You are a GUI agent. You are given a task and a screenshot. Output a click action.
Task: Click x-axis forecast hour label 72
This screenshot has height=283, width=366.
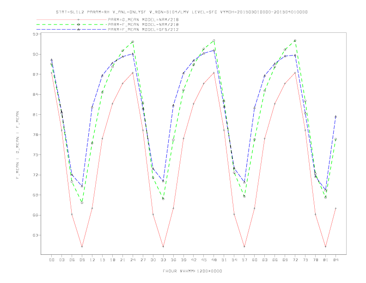point(295,260)
